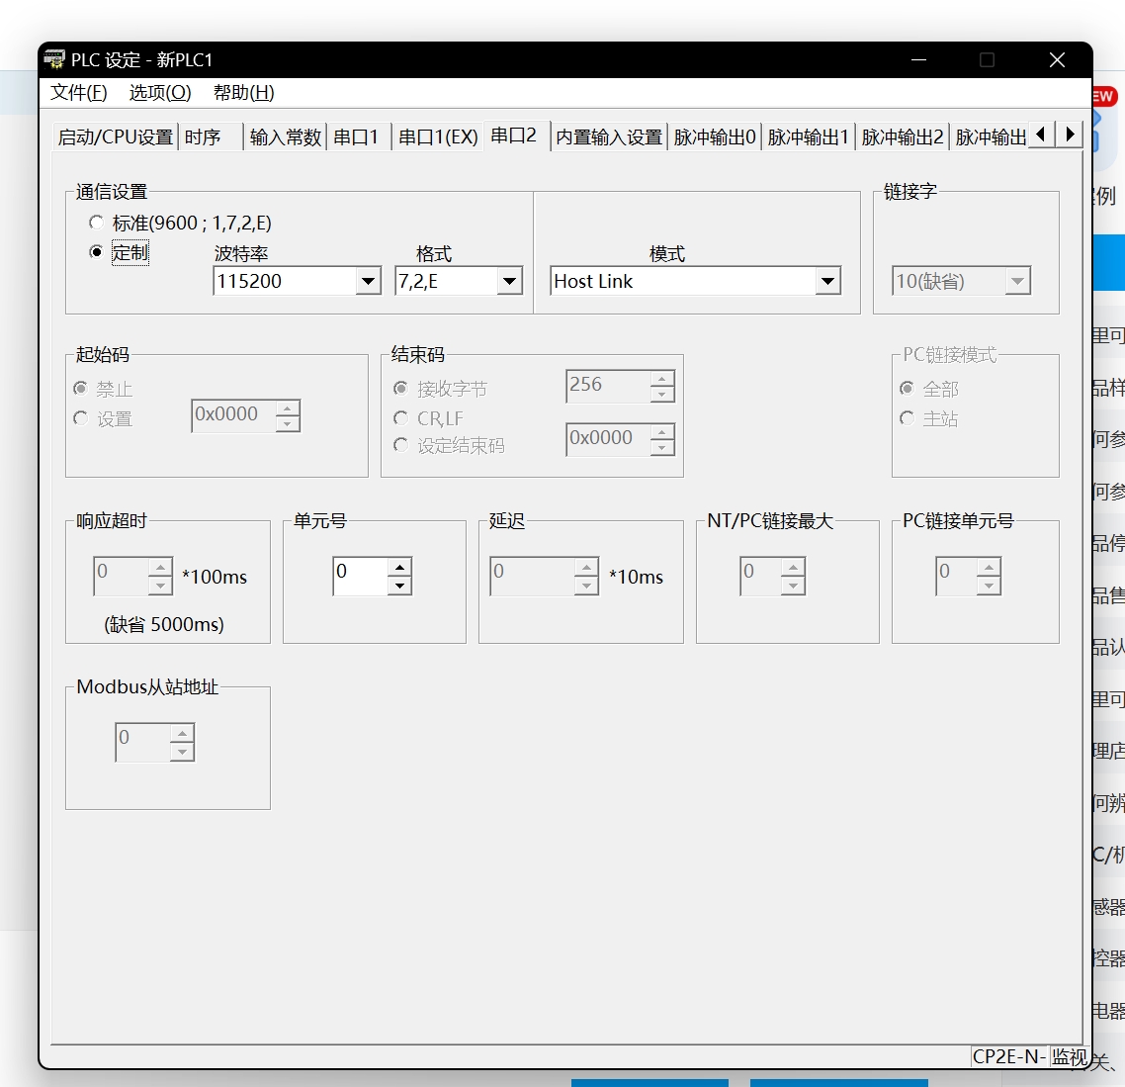
Task: Click the PLC settings window title icon
Action: [54, 59]
